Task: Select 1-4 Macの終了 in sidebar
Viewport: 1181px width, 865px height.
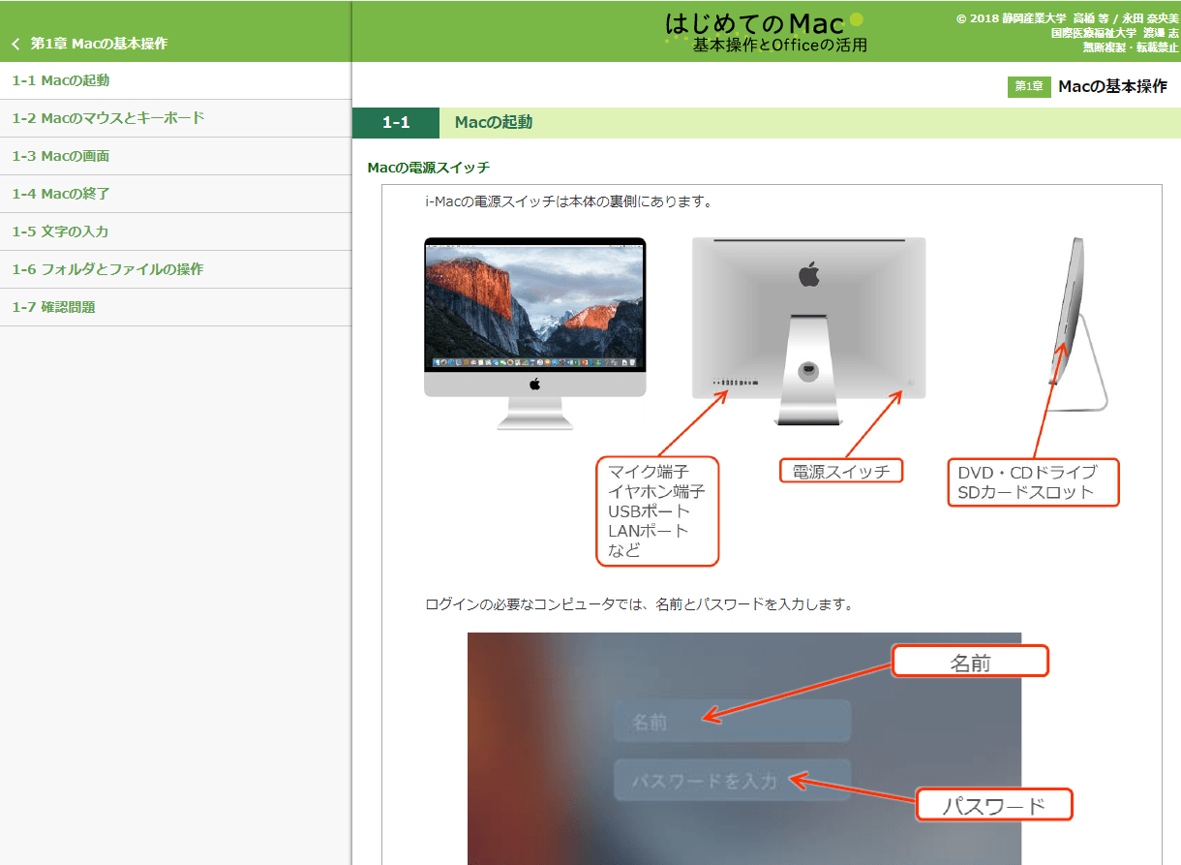Action: (175, 194)
